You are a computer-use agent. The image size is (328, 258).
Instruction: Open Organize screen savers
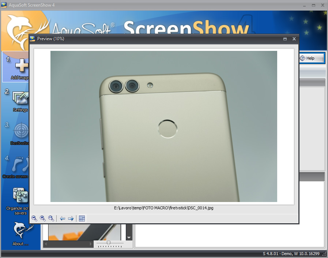(18, 199)
